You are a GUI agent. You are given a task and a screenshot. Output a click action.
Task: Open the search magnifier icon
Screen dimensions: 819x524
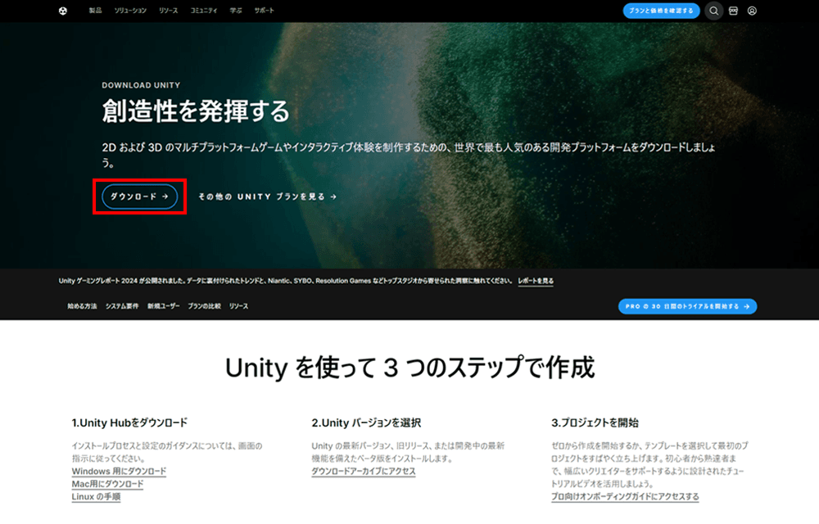tap(713, 11)
